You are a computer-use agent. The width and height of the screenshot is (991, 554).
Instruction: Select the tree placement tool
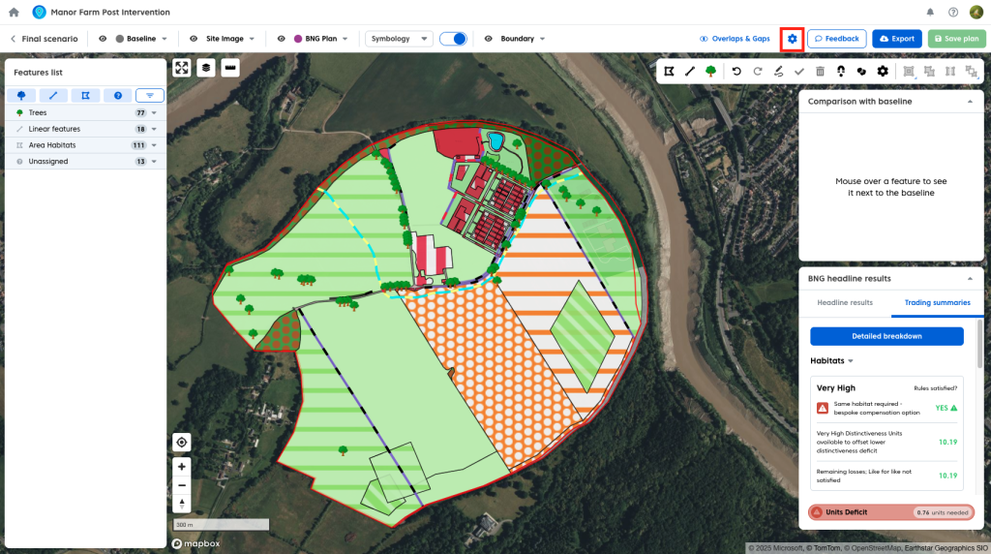(x=711, y=71)
